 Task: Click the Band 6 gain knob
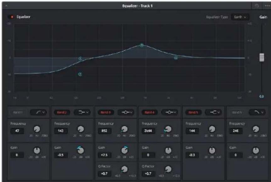[x=256, y=151]
